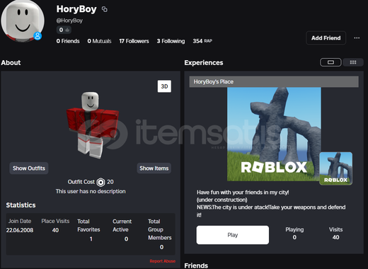Click the Experiences section heading
The image size is (368, 269).
pos(204,63)
